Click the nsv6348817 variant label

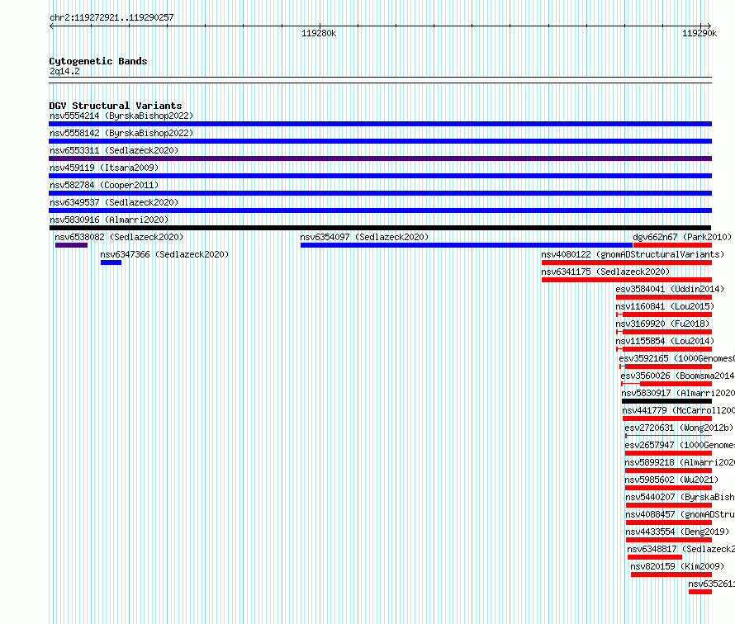tap(681, 549)
